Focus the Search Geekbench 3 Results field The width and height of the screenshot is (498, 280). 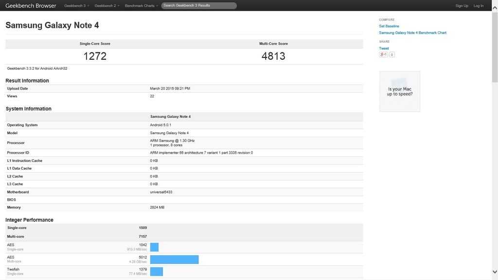pos(199,6)
